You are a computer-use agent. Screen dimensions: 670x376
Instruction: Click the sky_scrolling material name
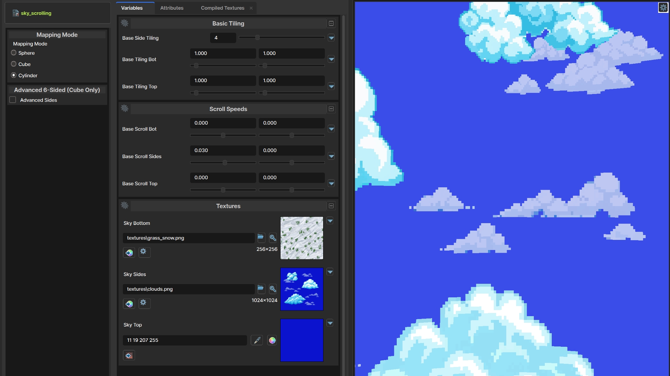(x=36, y=13)
